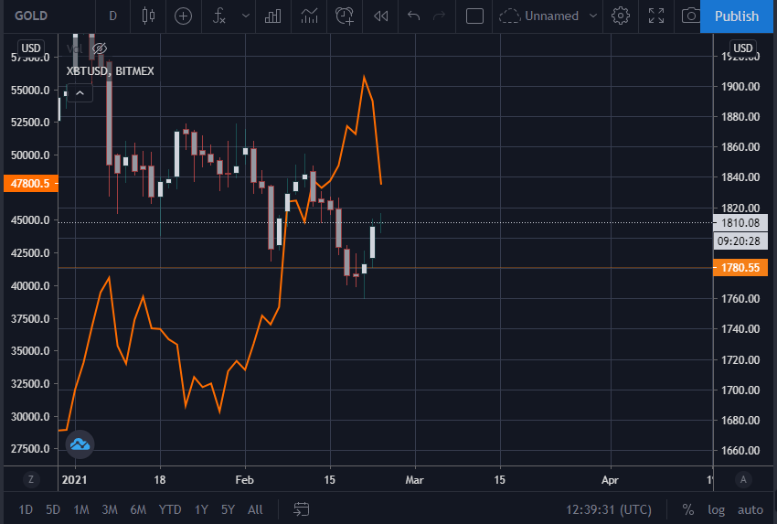Set range to 1D
The height and width of the screenshot is (524, 777).
26,509
